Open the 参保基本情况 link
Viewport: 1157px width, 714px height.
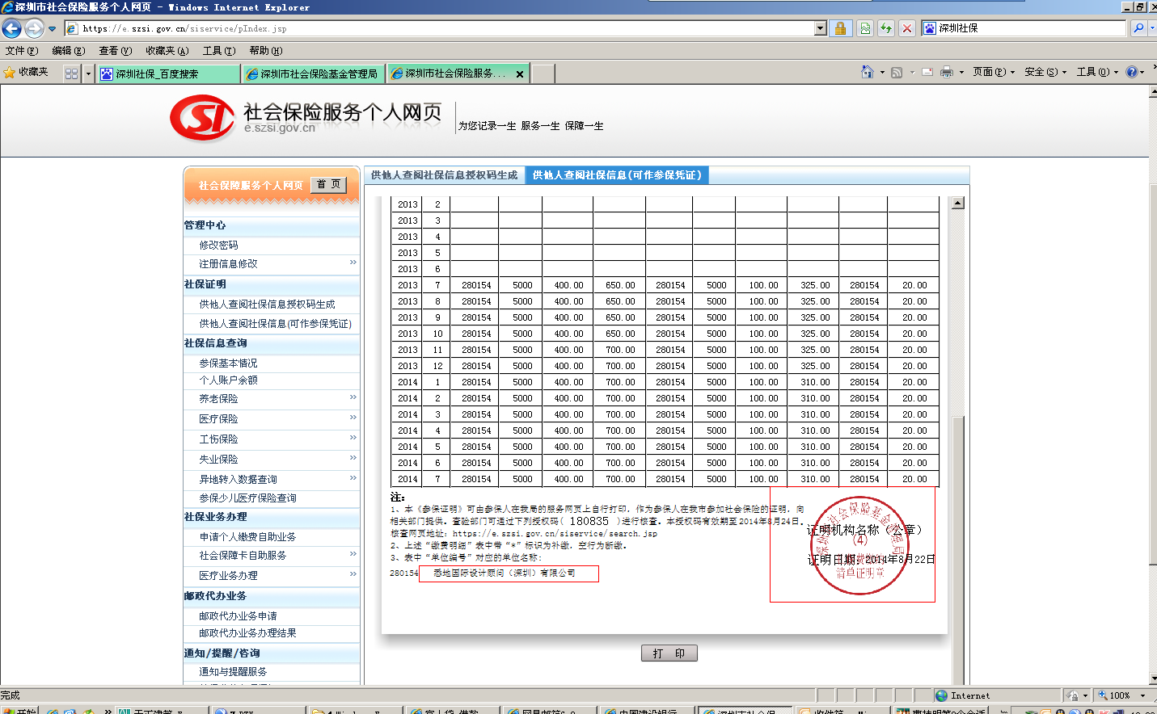pos(228,363)
